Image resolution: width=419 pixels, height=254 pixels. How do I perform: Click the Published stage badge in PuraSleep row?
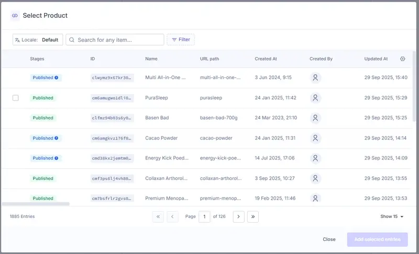coord(43,98)
